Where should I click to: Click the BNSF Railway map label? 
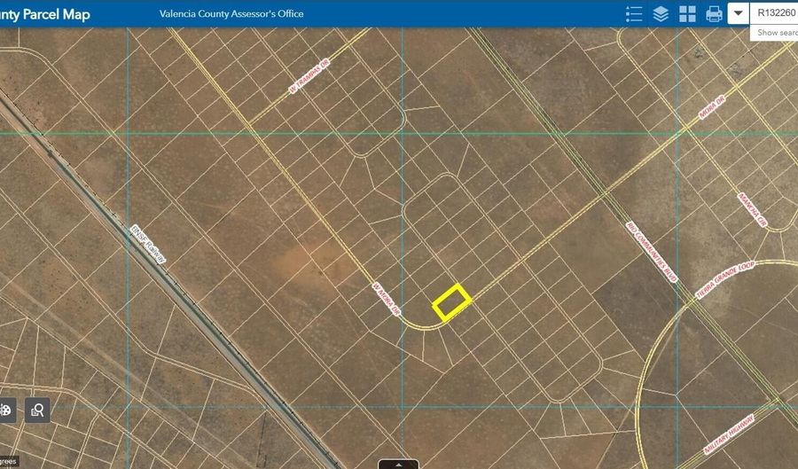tap(148, 244)
